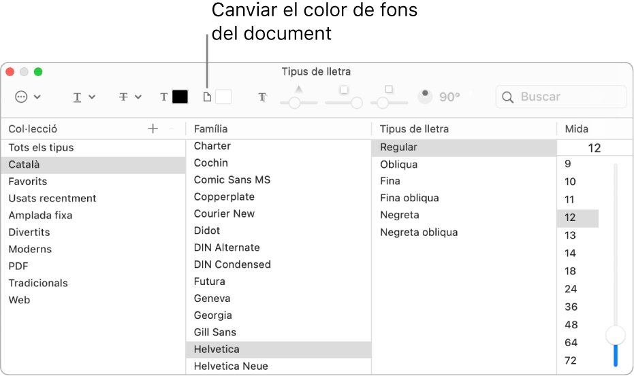Choose the Helvetica font family
634x376 pixels.
tap(279, 349)
